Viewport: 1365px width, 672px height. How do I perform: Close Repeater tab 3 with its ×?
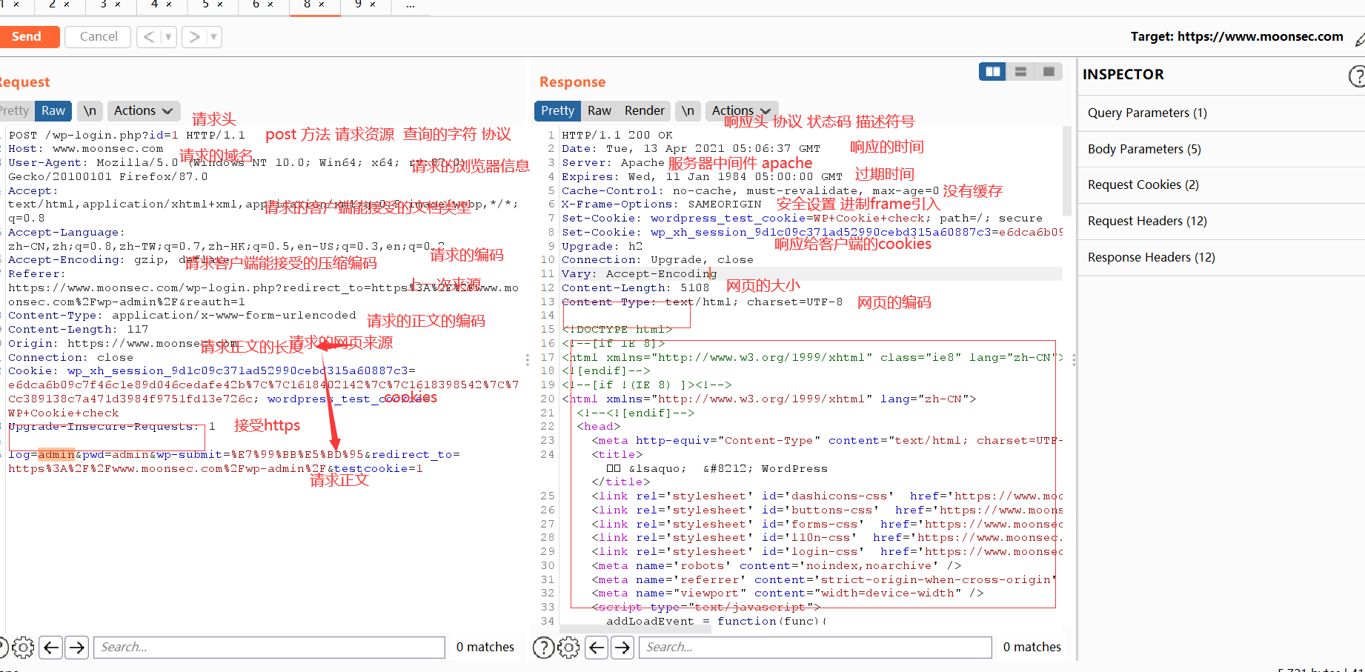118,4
